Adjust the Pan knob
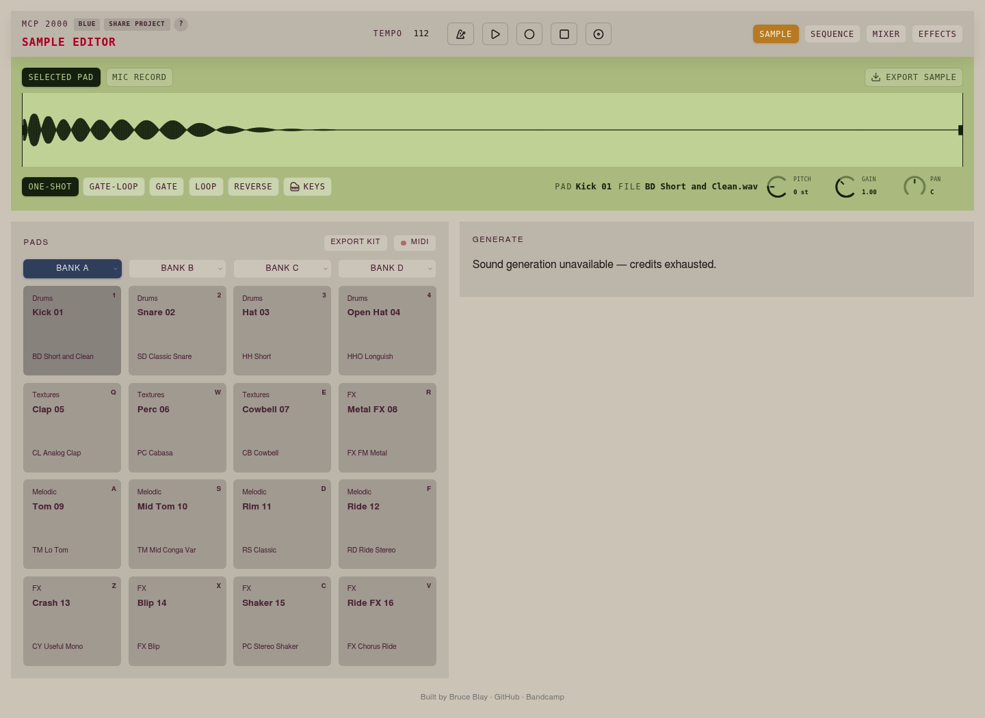The height and width of the screenshot is (718, 985). (x=915, y=187)
